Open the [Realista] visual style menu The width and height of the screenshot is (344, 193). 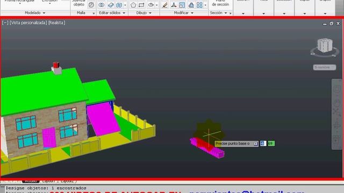[x=56, y=23]
